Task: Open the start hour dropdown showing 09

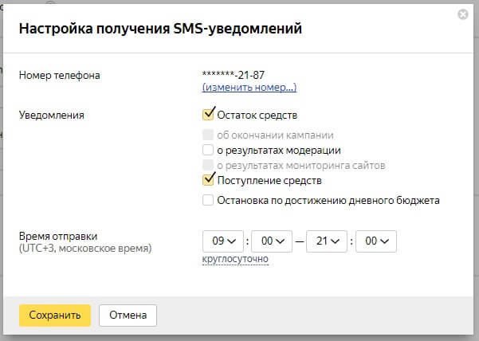Action: tap(223, 240)
